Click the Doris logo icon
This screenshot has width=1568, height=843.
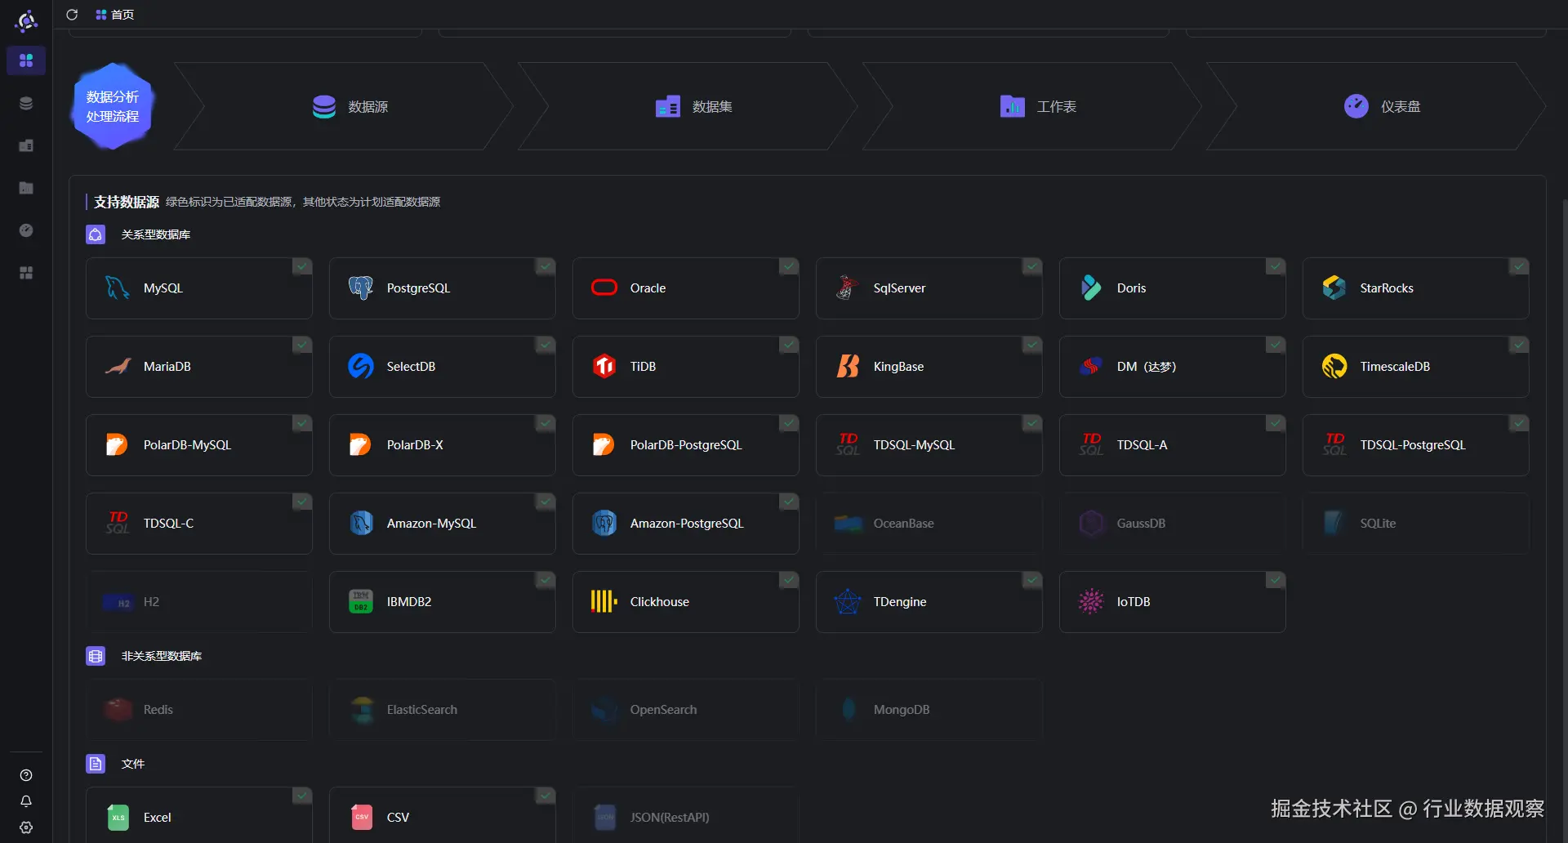[x=1090, y=288]
